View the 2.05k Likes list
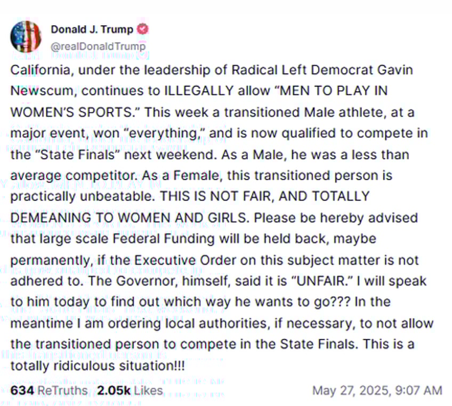The height and width of the screenshot is (406, 452). 130,391
